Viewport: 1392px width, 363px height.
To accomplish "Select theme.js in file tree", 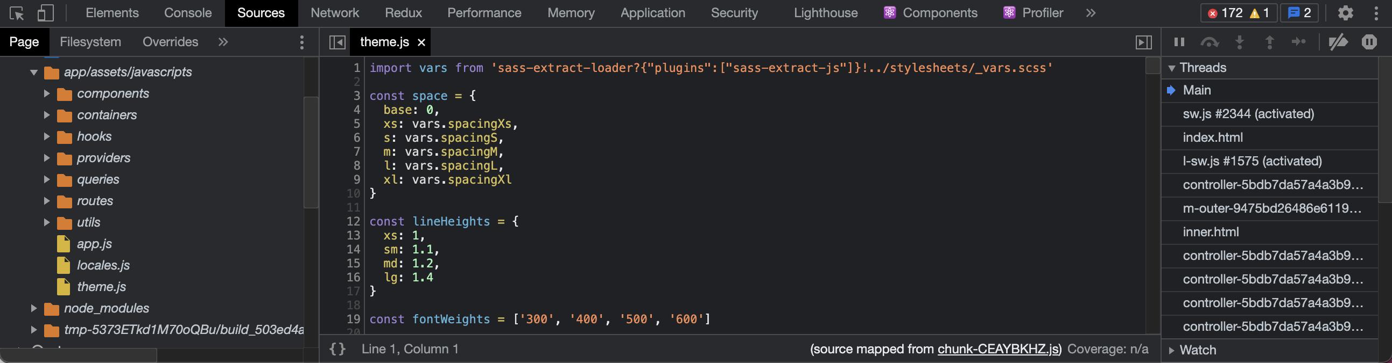I will click(x=101, y=287).
